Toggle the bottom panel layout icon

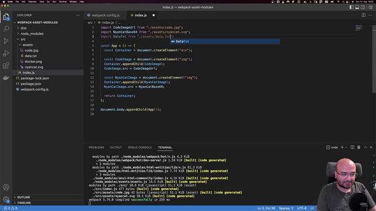pyautogui.click(x=357, y=7)
